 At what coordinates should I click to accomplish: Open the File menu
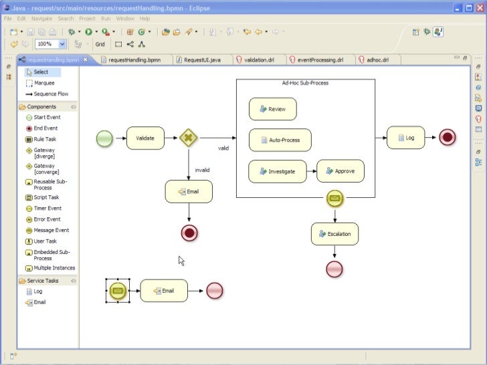pos(8,19)
